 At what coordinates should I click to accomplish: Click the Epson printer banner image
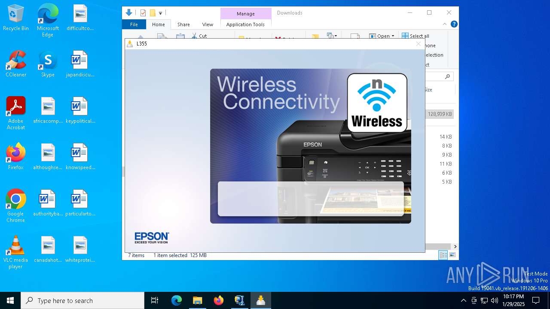310,146
